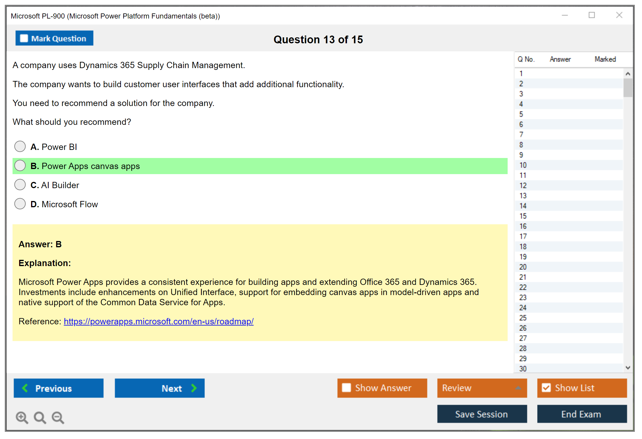Click the green right arrow on Next
This screenshot has height=439, width=642.
point(194,388)
